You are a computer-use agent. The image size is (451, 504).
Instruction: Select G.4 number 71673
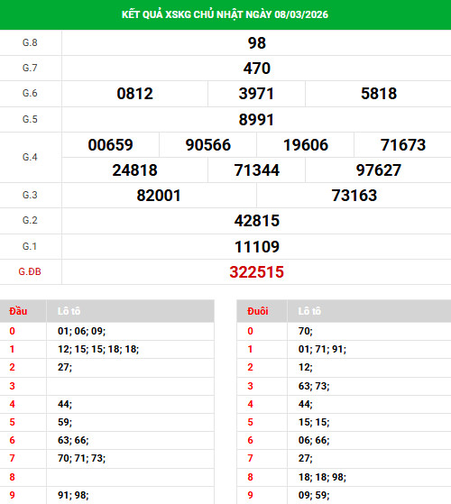click(403, 145)
